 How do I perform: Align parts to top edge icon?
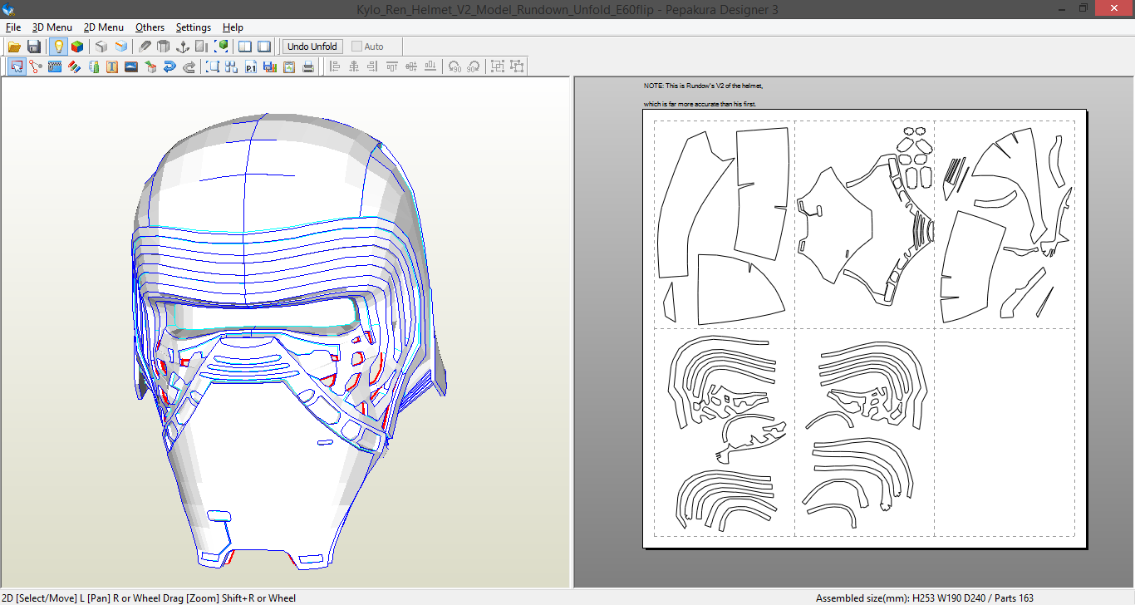click(392, 66)
